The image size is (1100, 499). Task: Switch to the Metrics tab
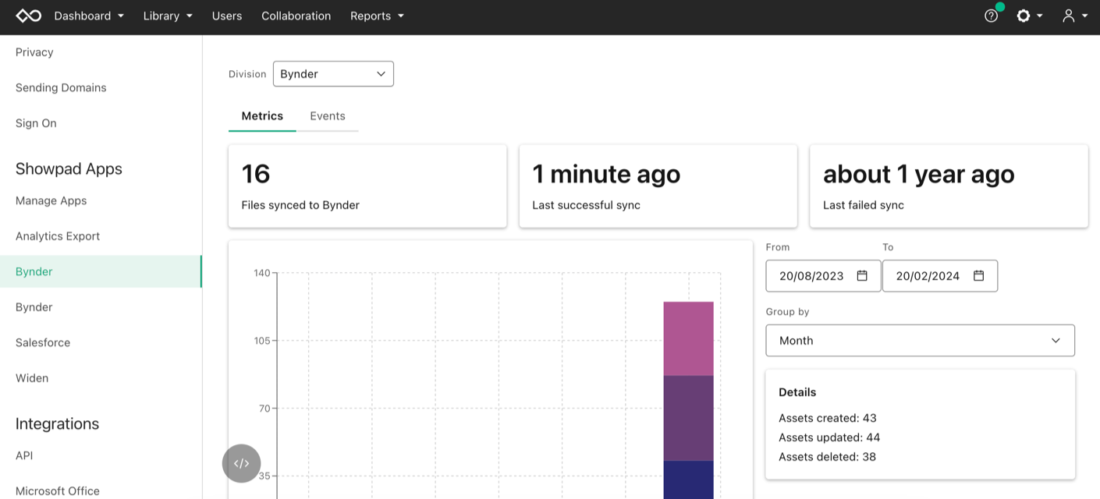[262, 116]
